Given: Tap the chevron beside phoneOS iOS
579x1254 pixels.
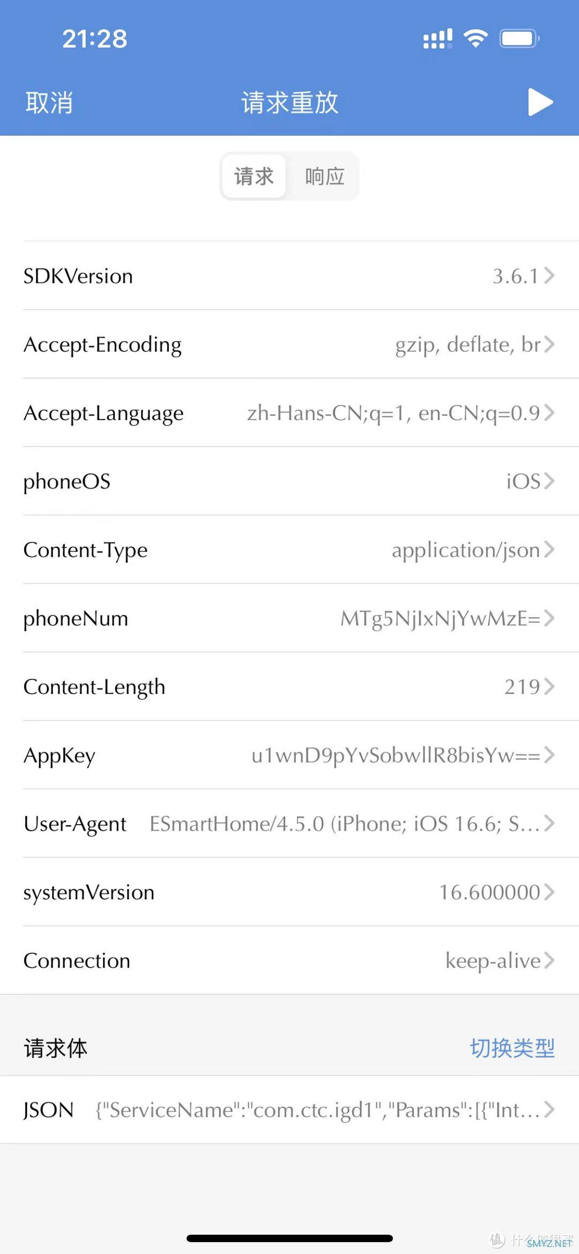Looking at the screenshot, I should (549, 481).
